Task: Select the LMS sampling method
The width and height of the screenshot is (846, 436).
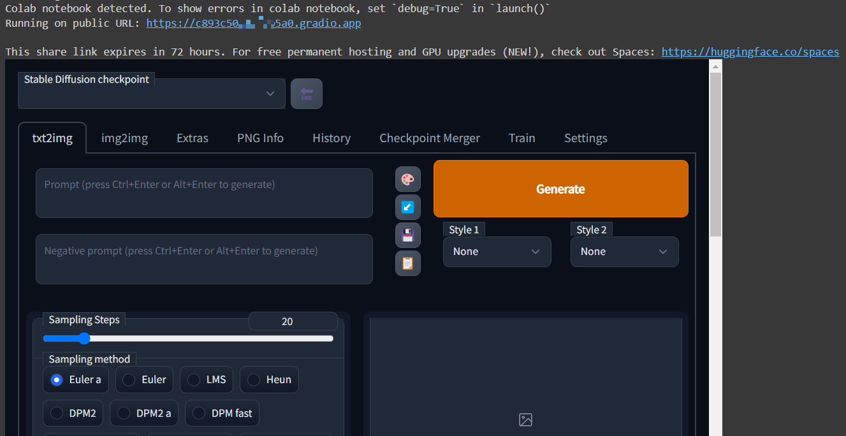Action: [x=207, y=379]
